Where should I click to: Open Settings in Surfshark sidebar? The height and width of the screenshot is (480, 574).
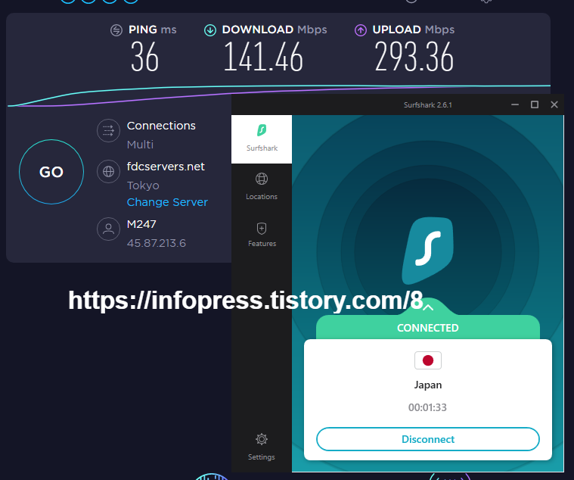[262, 447]
